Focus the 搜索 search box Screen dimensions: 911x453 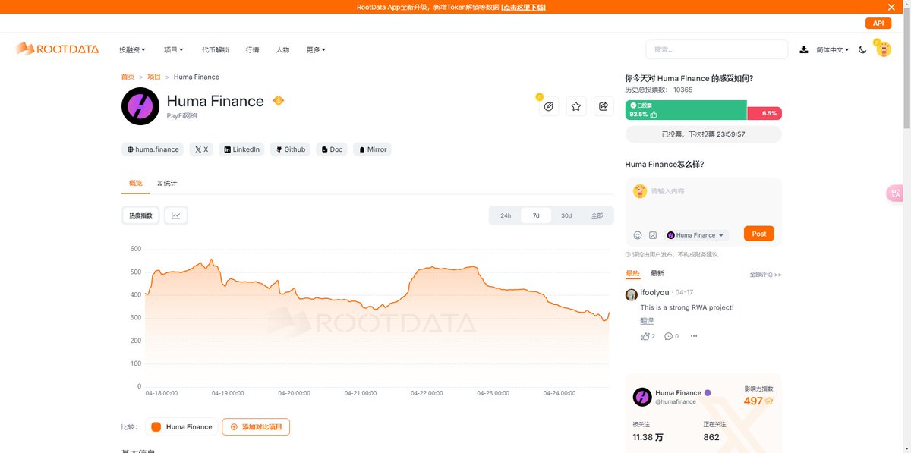click(x=717, y=49)
